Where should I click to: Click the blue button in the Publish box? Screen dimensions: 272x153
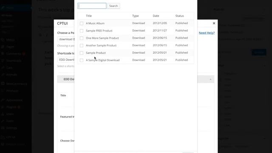pyautogui.click(x=259, y=52)
